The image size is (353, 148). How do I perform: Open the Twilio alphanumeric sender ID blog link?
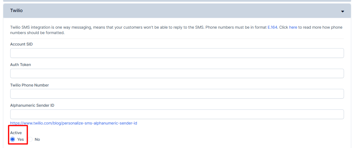point(74,123)
